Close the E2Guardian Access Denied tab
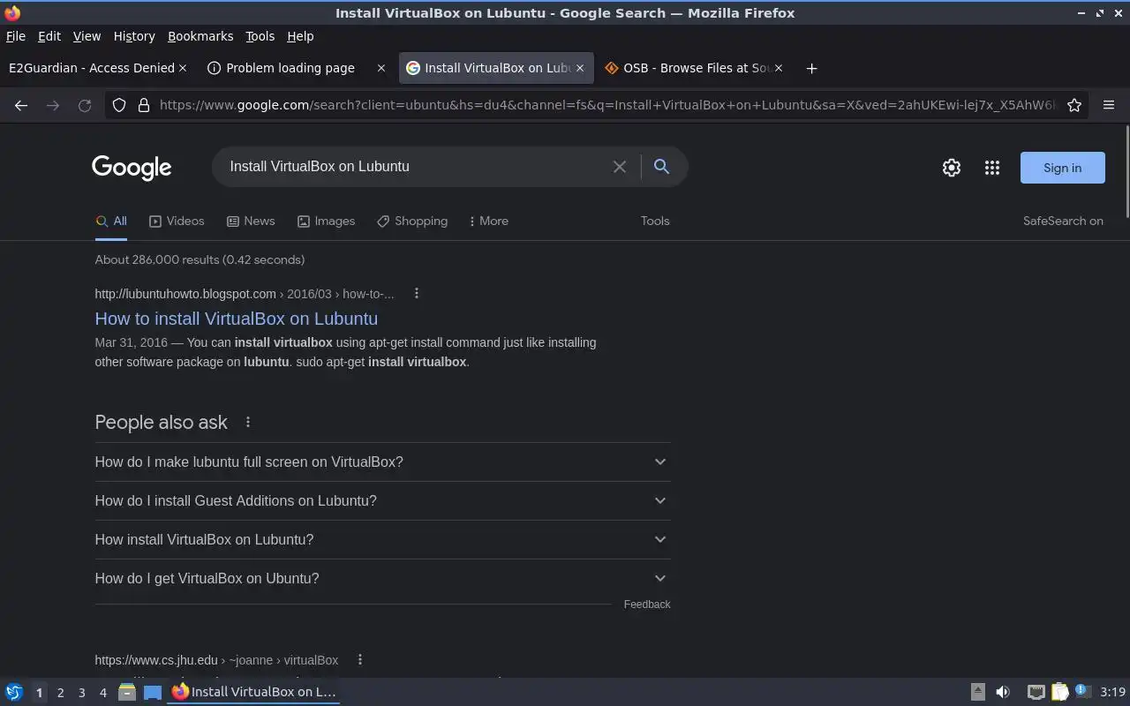 [183, 68]
